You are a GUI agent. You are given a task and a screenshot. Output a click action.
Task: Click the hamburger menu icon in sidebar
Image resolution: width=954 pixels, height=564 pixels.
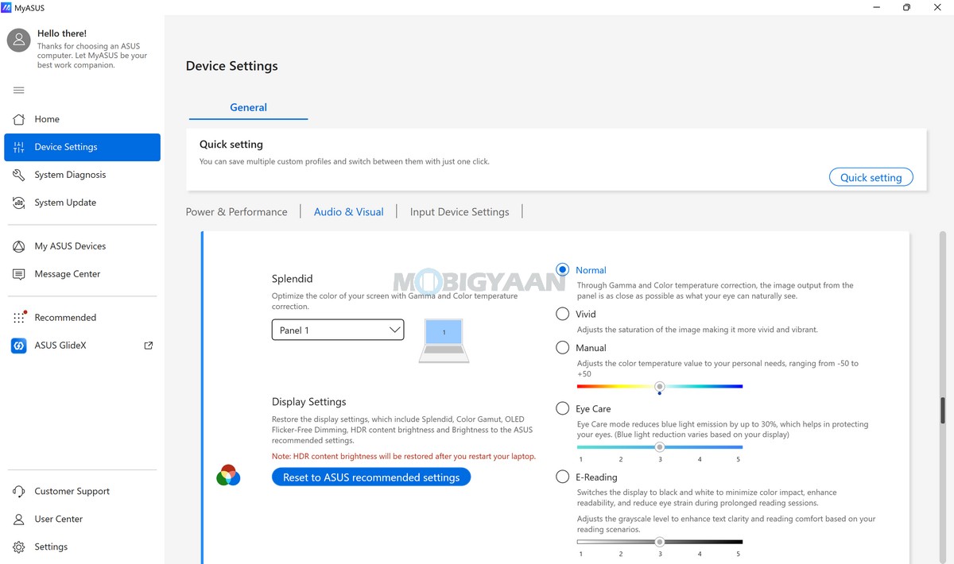coord(19,91)
